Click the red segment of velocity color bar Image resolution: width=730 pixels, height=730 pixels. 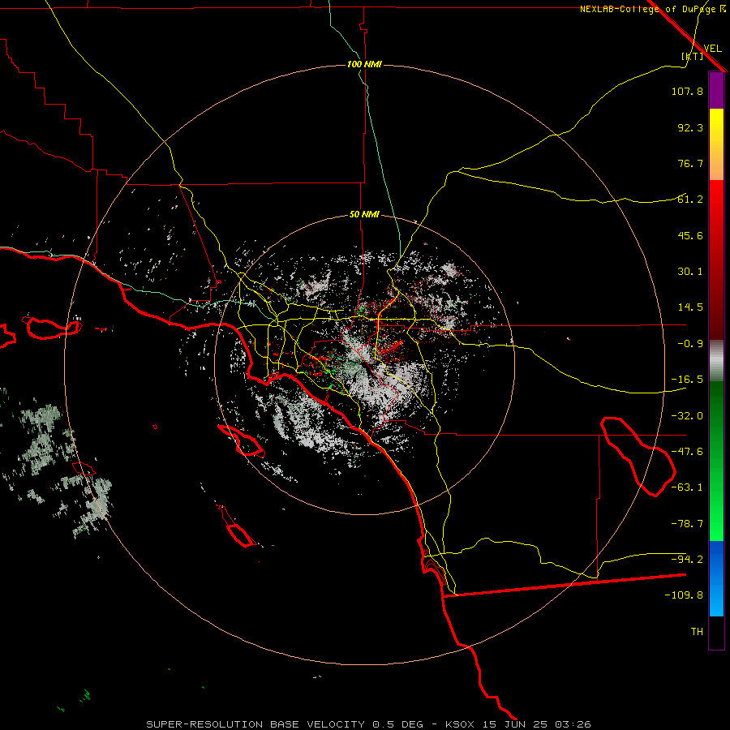pos(716,260)
